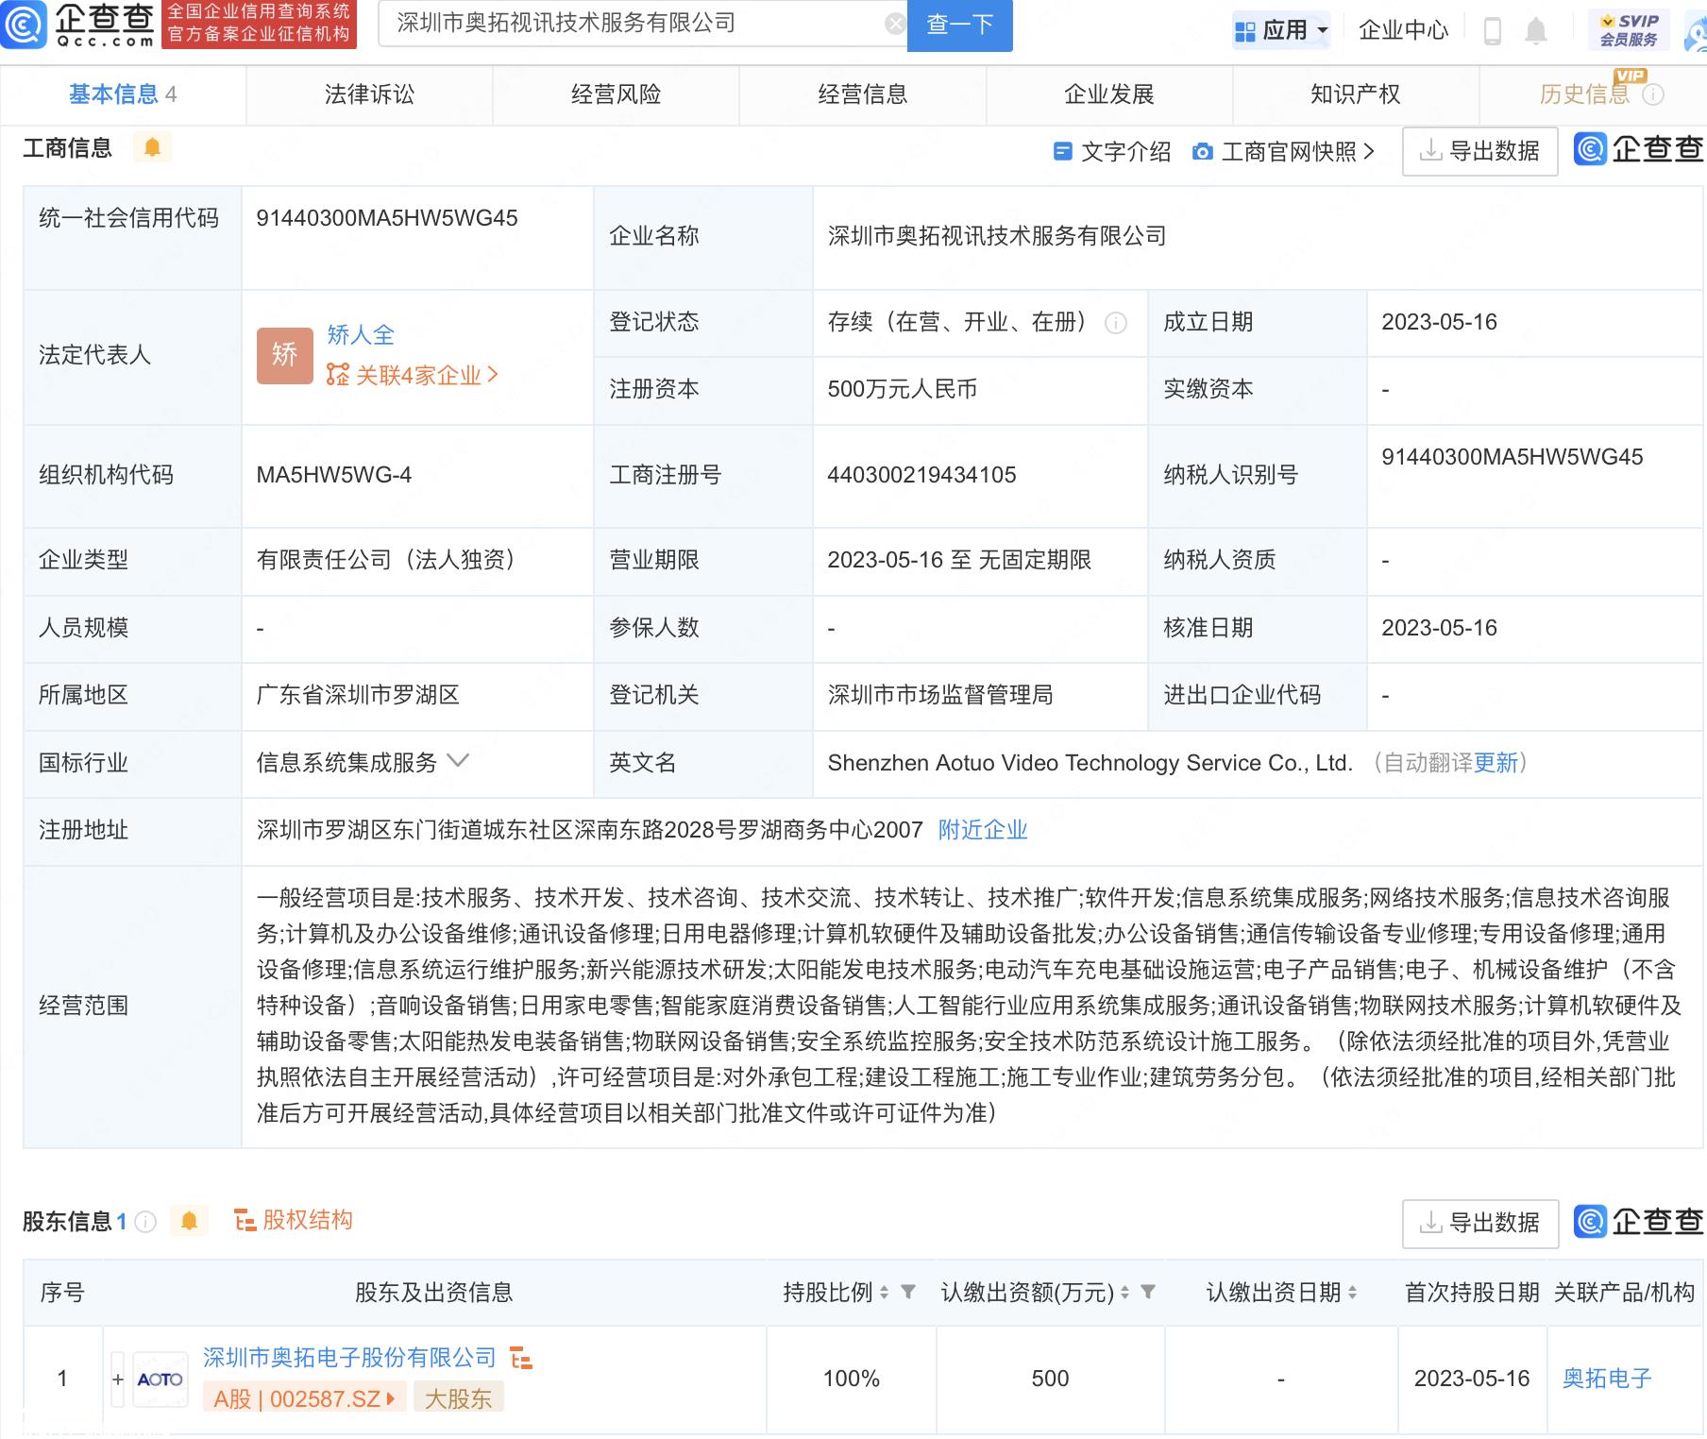
Task: Open legal representative 矫人全 profile
Action: [x=361, y=334]
